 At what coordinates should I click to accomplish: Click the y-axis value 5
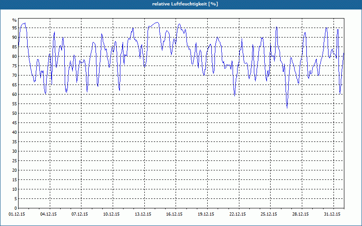pos(16,199)
